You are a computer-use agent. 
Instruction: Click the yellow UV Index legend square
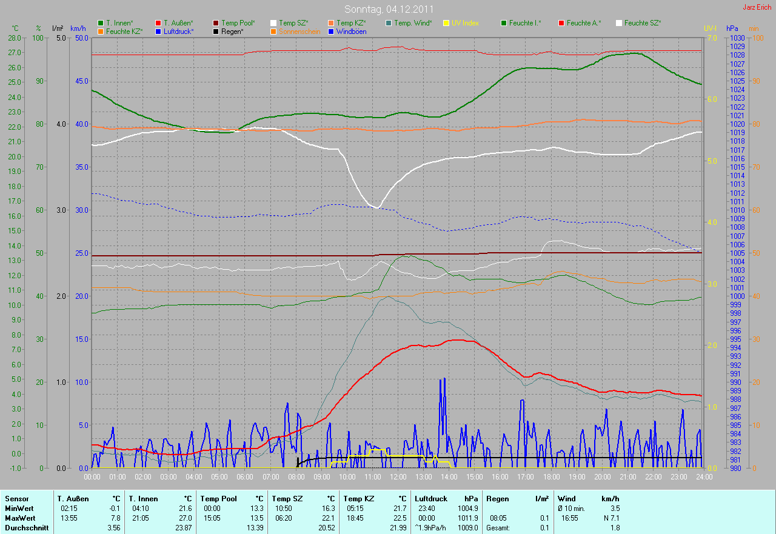446,23
